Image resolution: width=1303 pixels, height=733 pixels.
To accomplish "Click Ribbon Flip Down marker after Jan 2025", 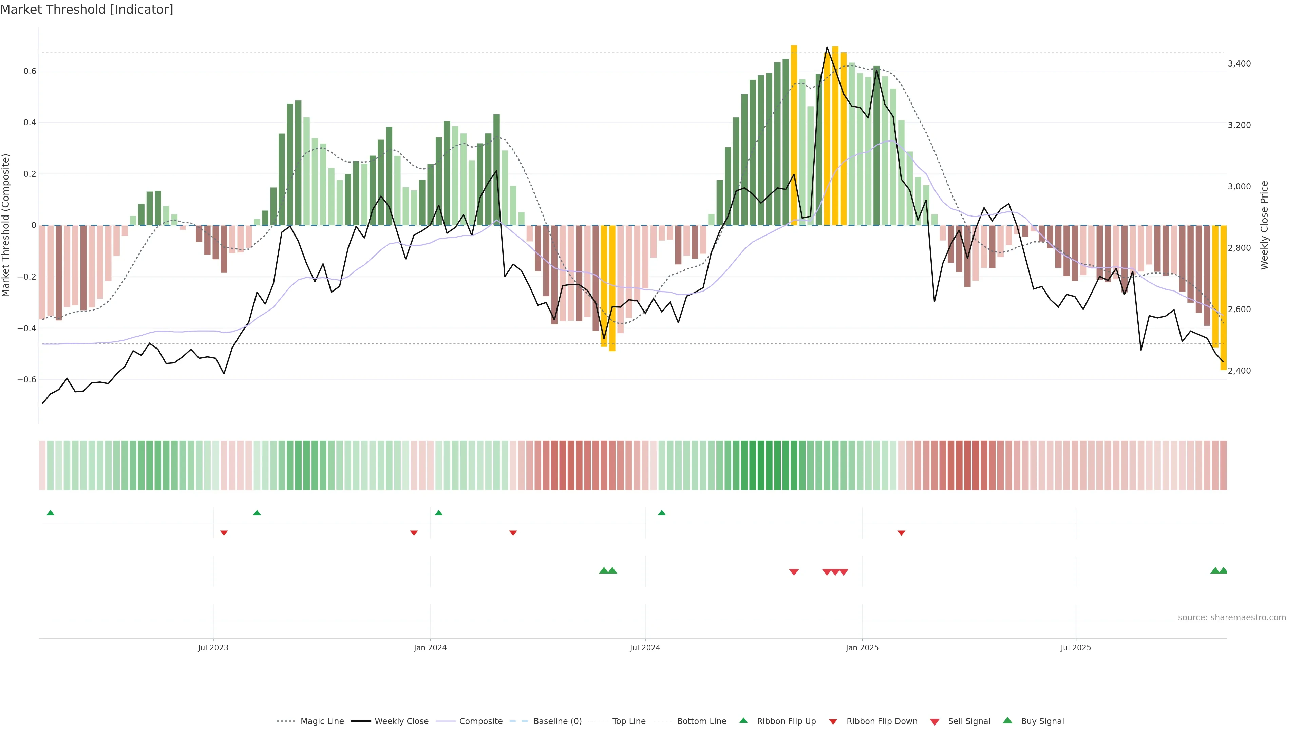I will (901, 533).
